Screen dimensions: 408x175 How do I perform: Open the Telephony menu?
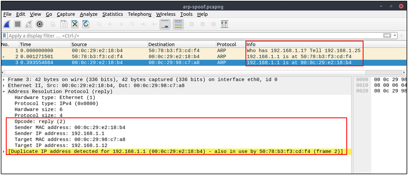(140, 14)
